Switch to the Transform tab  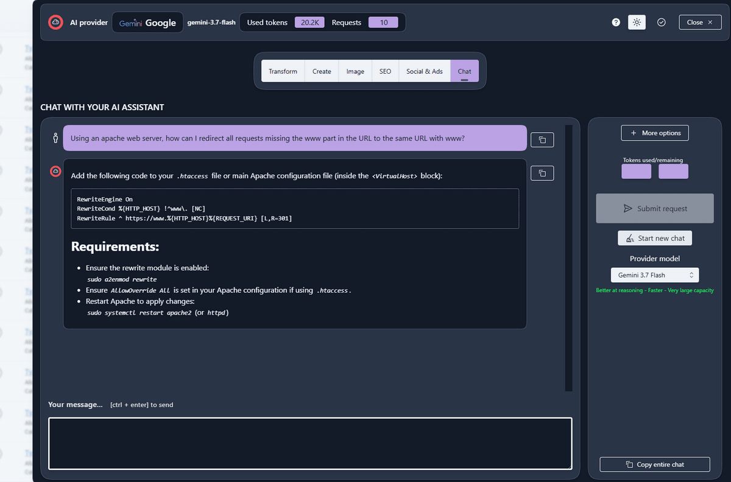(x=283, y=71)
